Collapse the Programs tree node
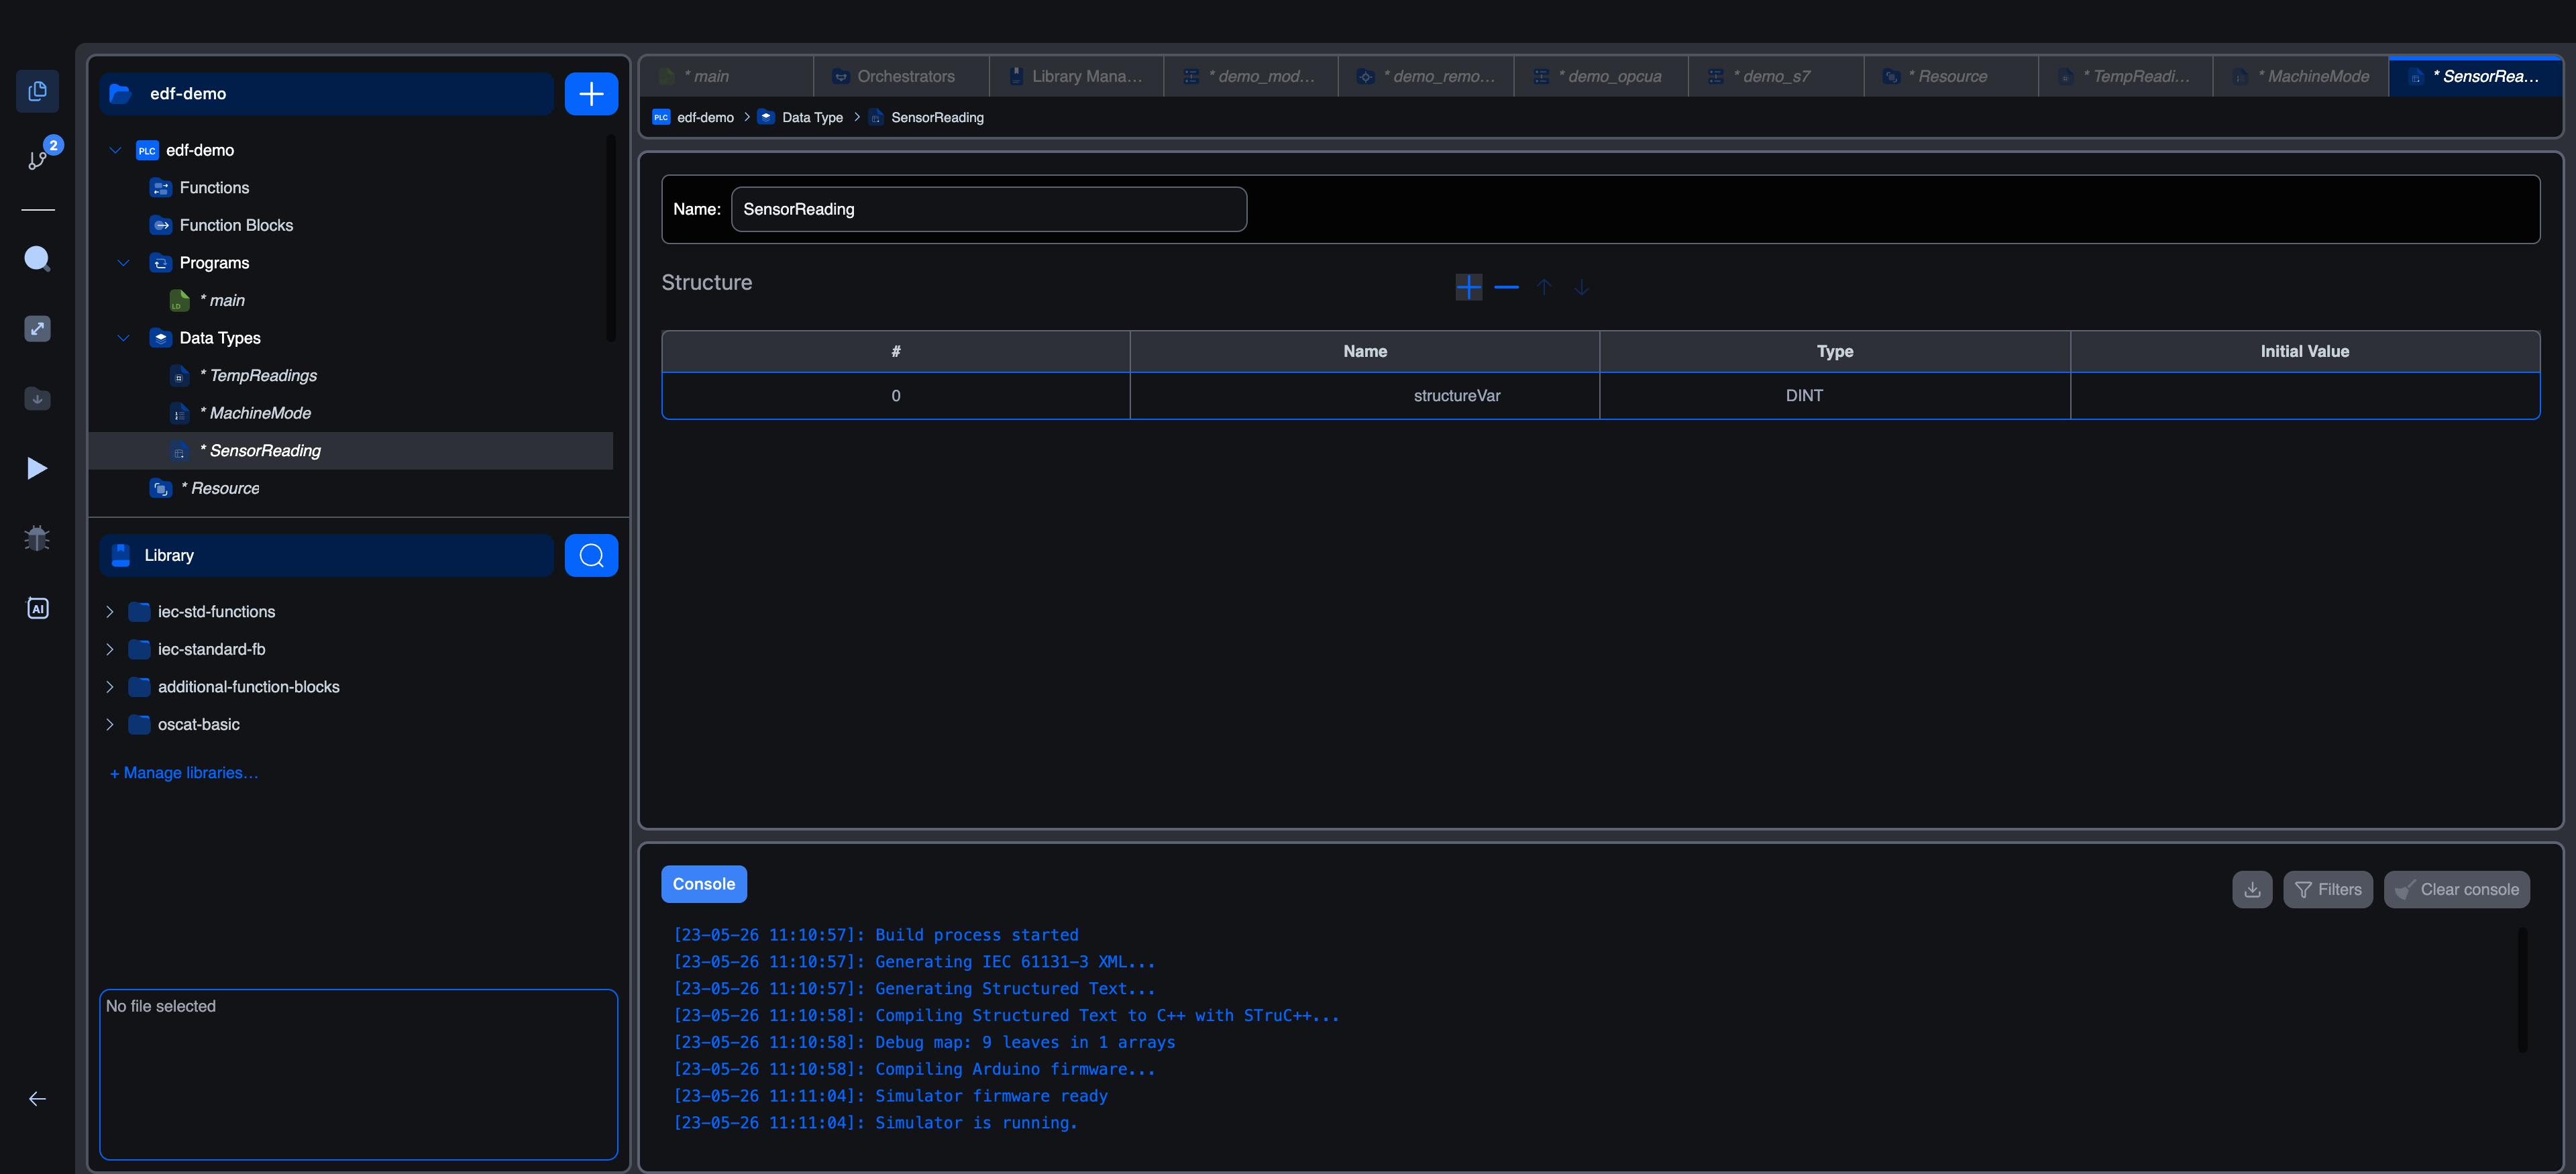The image size is (2576, 1174). click(123, 263)
